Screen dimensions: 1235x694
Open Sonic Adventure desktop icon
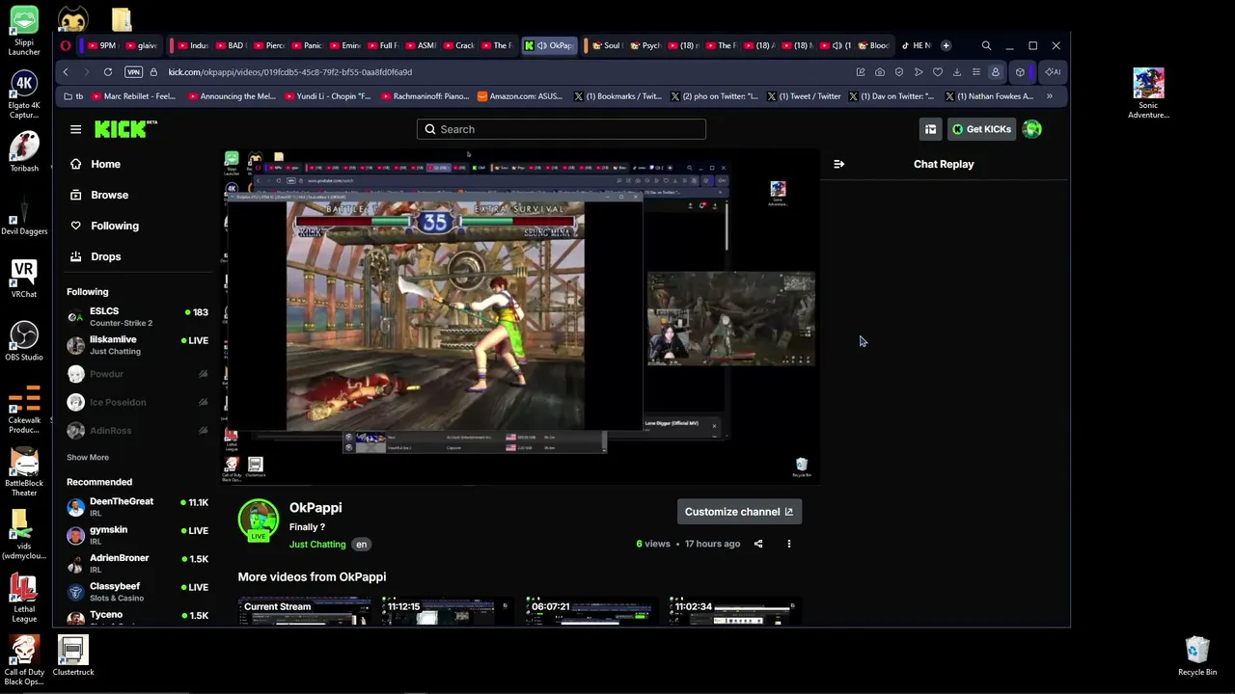[1148, 93]
